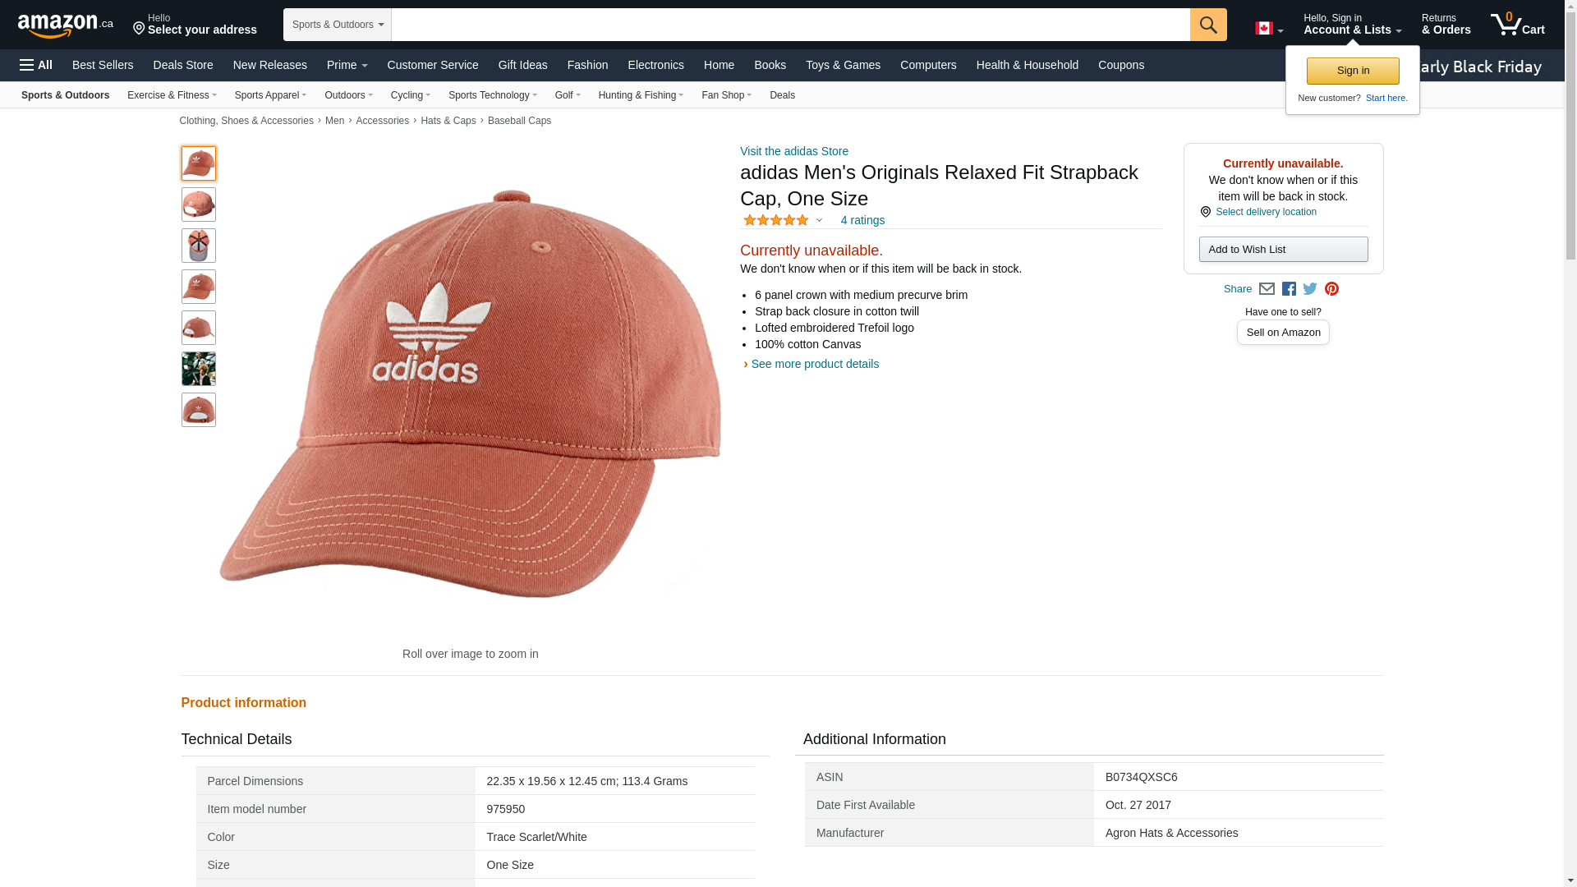
Task: Open the shopping cart icon
Action: (1517, 24)
